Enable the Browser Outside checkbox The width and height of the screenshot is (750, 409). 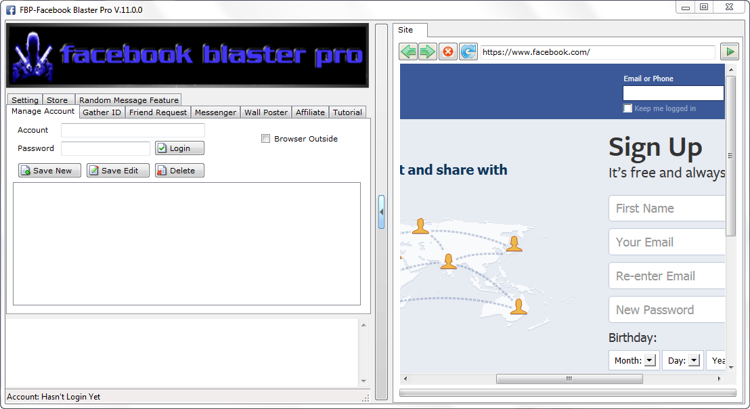265,139
